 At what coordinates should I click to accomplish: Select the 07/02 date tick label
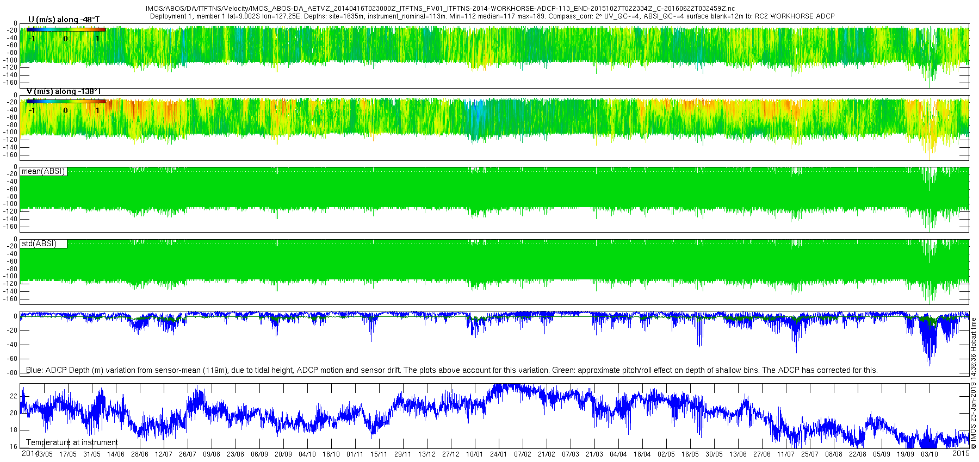(x=523, y=454)
